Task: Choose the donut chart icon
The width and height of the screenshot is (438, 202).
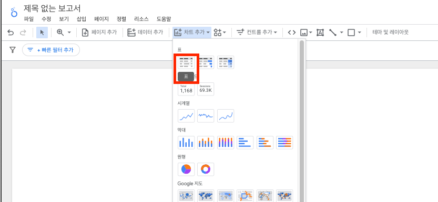Action: [206, 169]
